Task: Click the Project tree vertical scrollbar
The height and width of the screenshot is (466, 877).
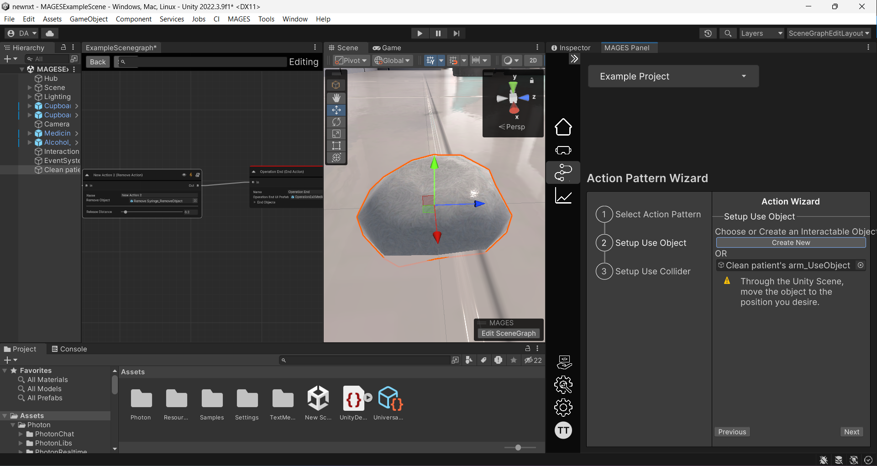Action: pyautogui.click(x=115, y=385)
